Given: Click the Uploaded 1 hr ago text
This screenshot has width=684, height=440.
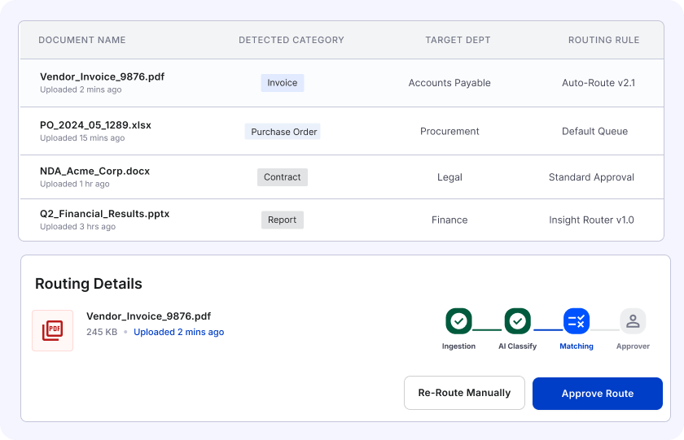Looking at the screenshot, I should (75, 184).
